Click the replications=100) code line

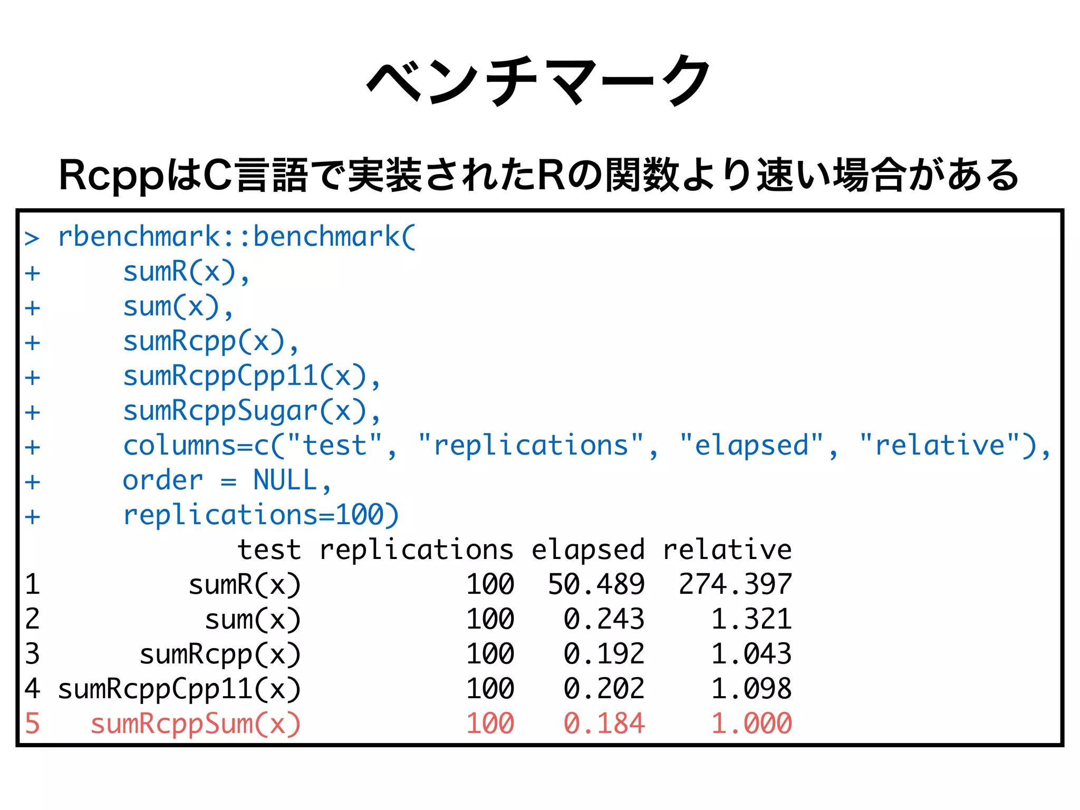[x=261, y=515]
